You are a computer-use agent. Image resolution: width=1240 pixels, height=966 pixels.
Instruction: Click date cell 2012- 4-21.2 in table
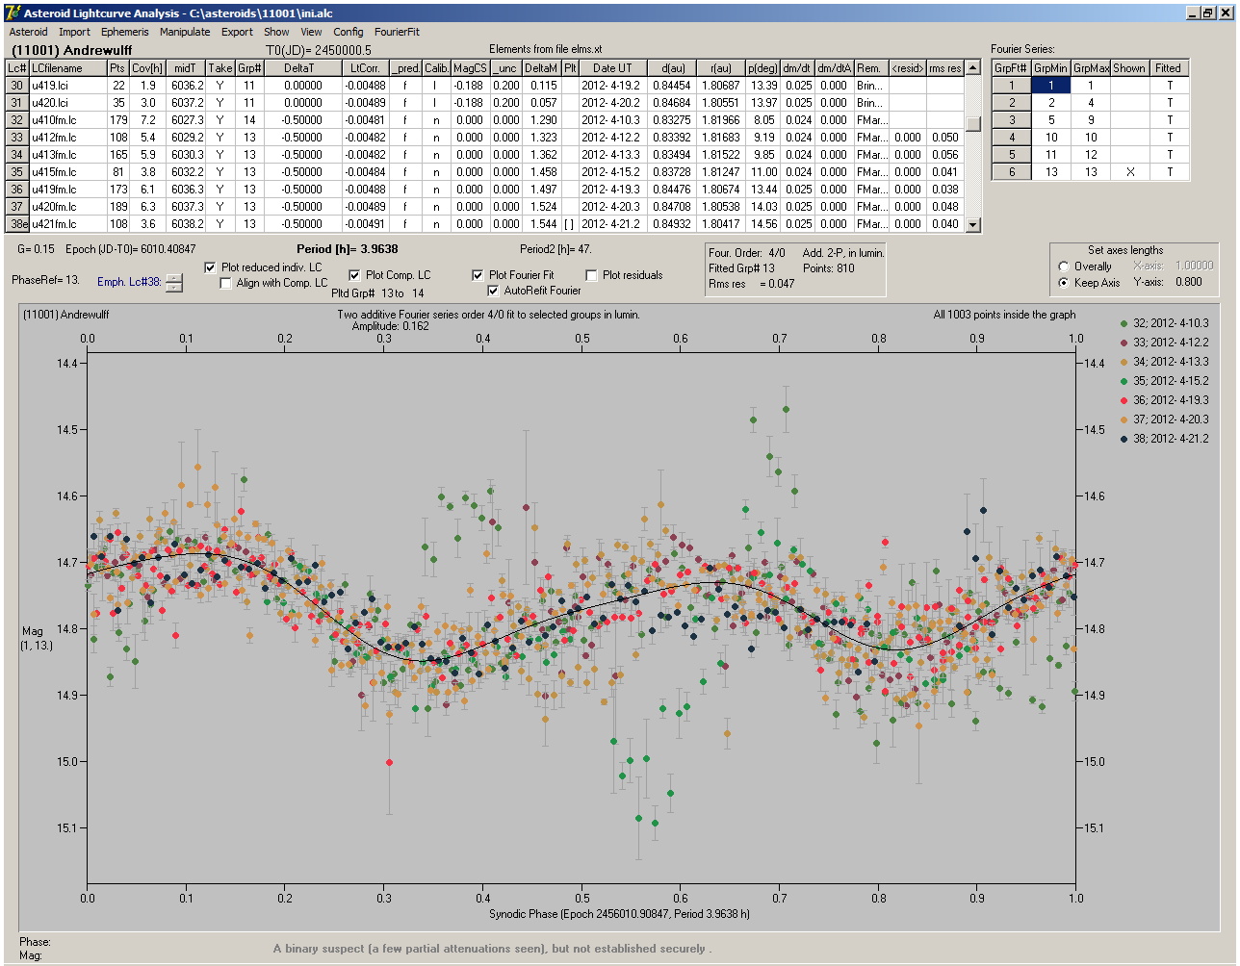(x=612, y=224)
